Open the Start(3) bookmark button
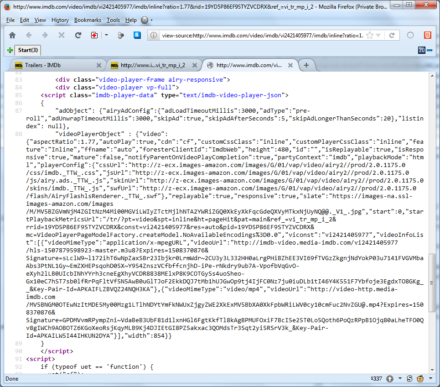Viewport: 440px width, 387px height. point(28,50)
